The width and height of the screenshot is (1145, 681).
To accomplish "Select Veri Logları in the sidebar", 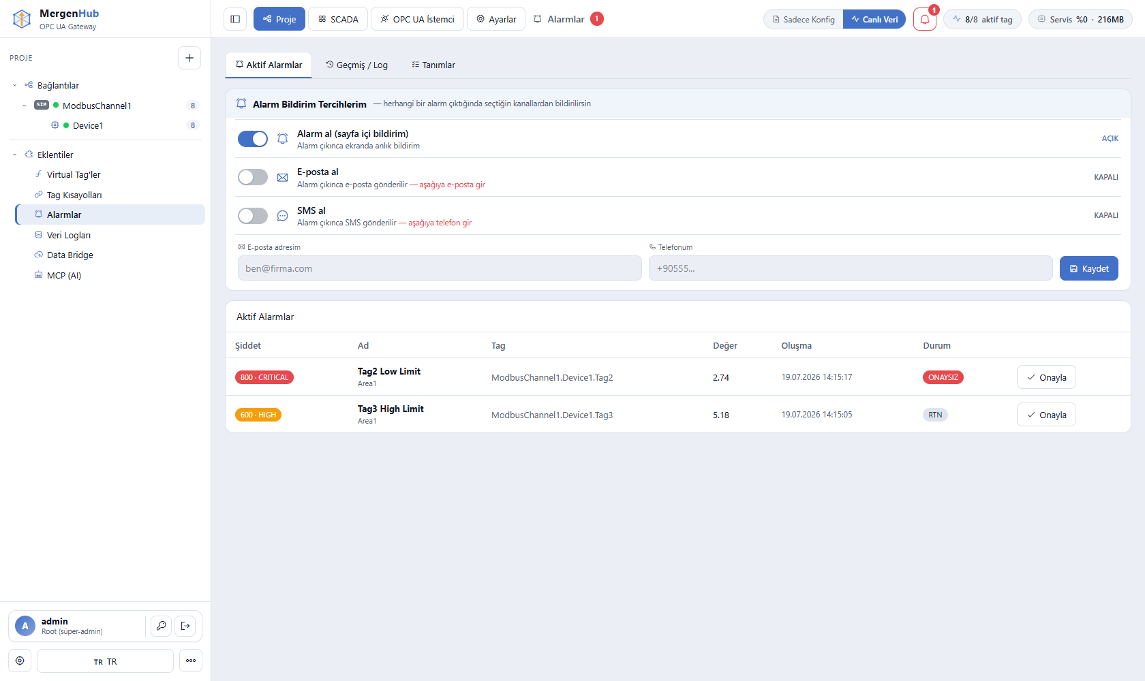I will pos(110,235).
